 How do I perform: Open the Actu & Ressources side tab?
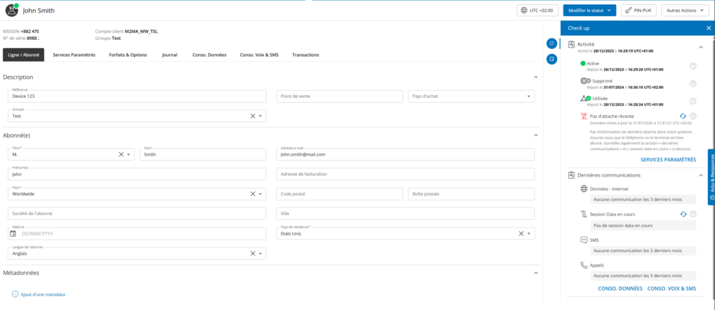712,177
